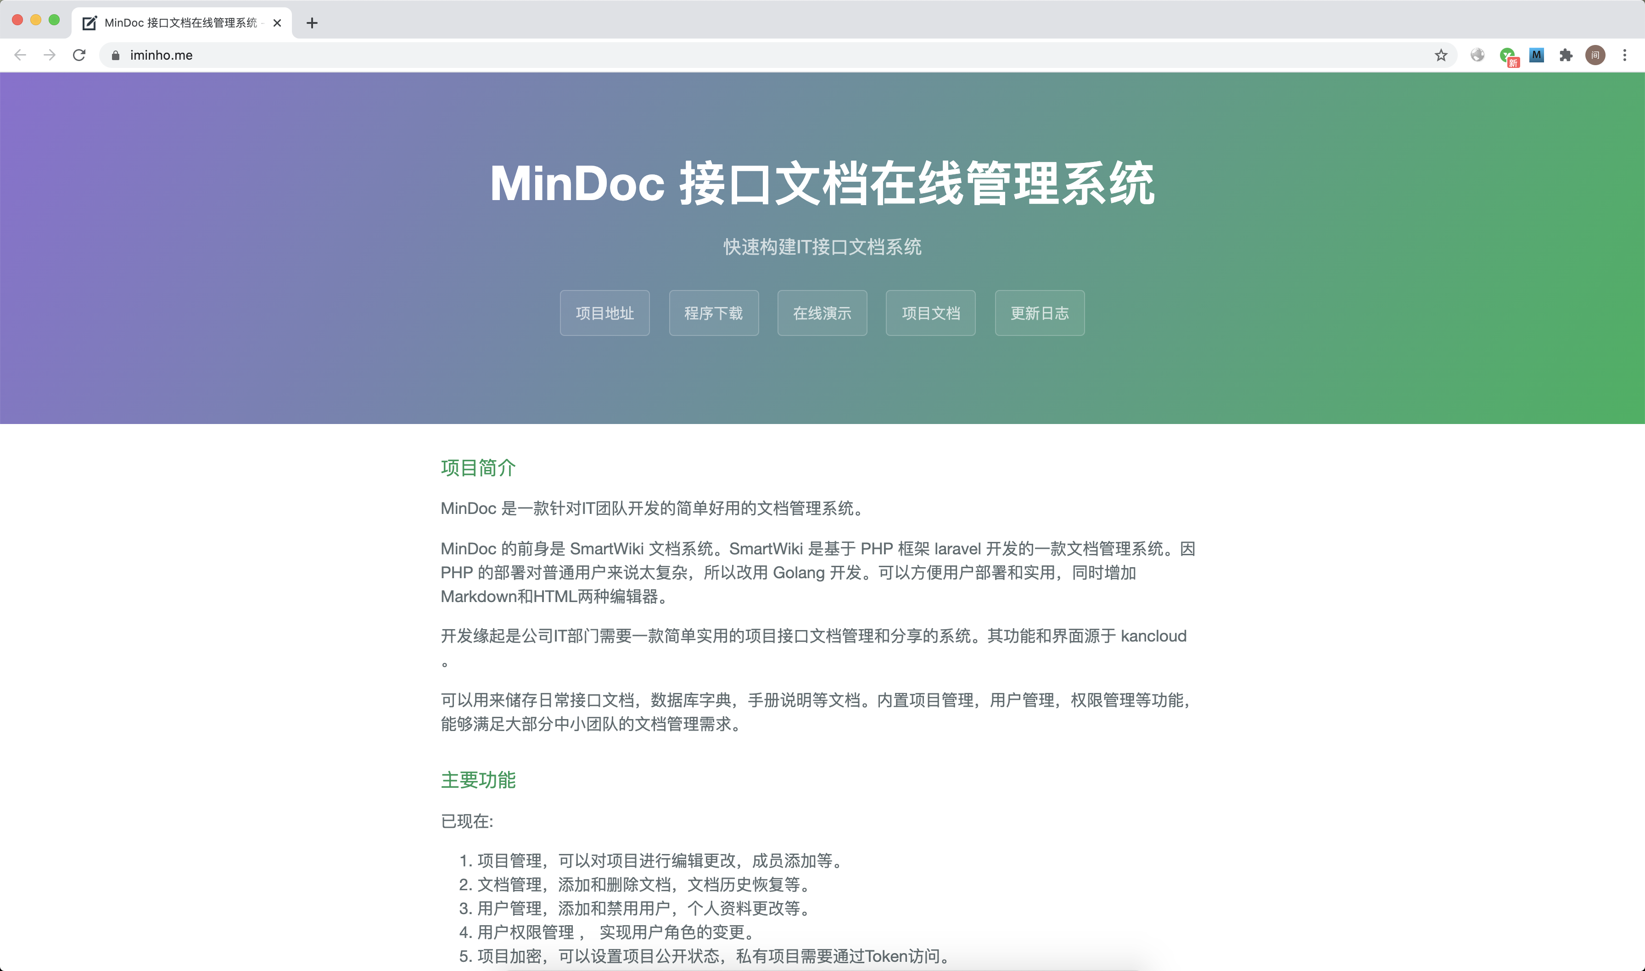Click the 项目简介 section heading
The image size is (1645, 971).
coord(478,468)
